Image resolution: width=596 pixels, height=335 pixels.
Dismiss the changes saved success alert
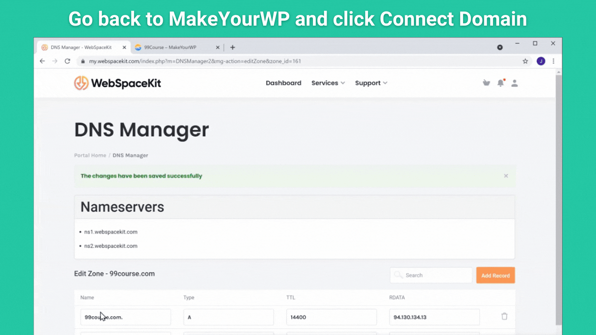point(506,176)
